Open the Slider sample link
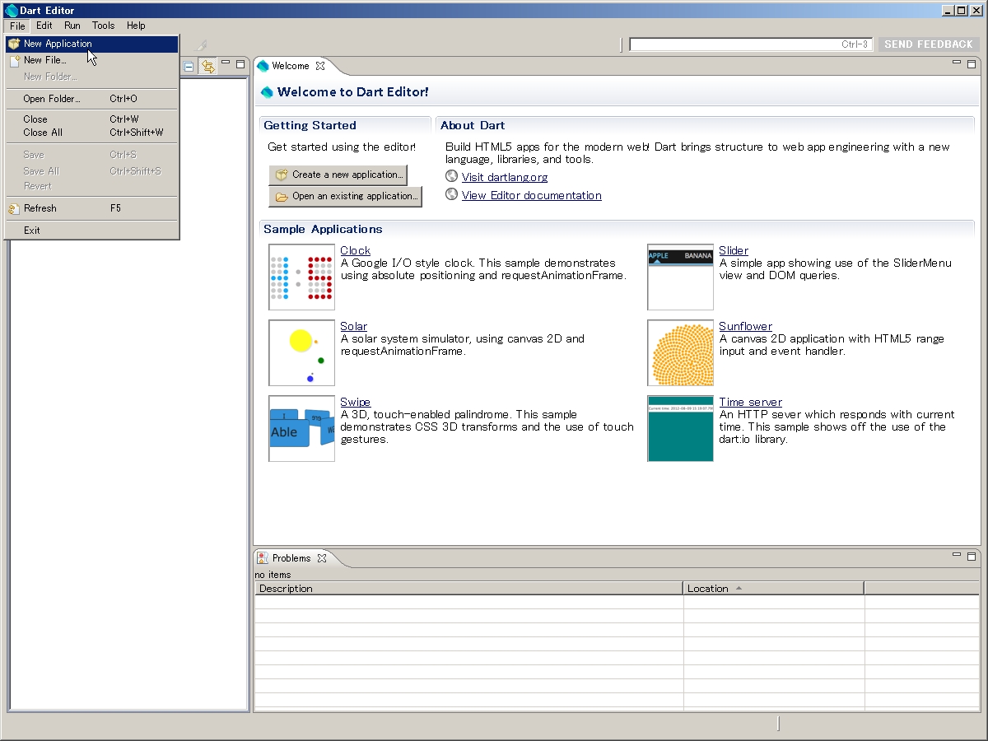This screenshot has width=988, height=741. pyautogui.click(x=734, y=250)
